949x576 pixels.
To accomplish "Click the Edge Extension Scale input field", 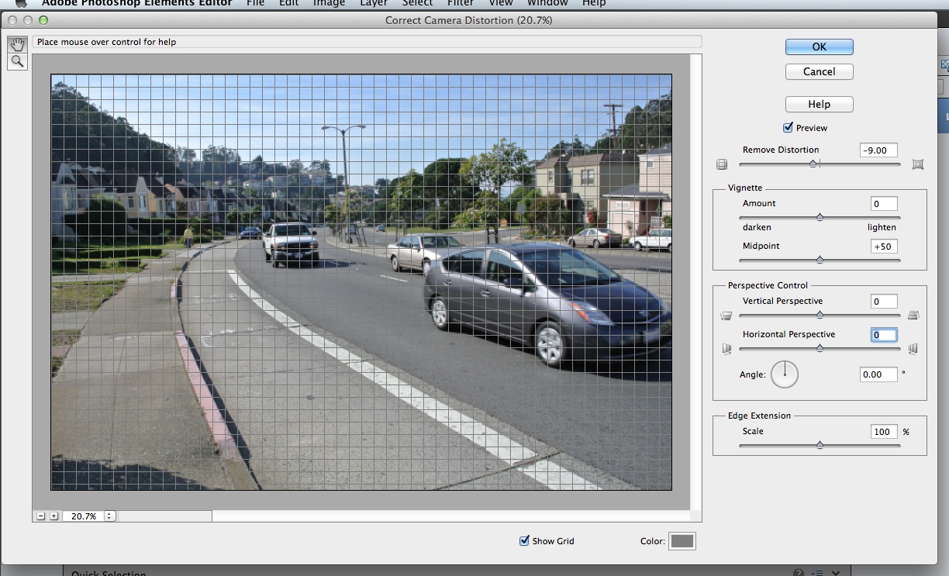I will pyautogui.click(x=883, y=432).
